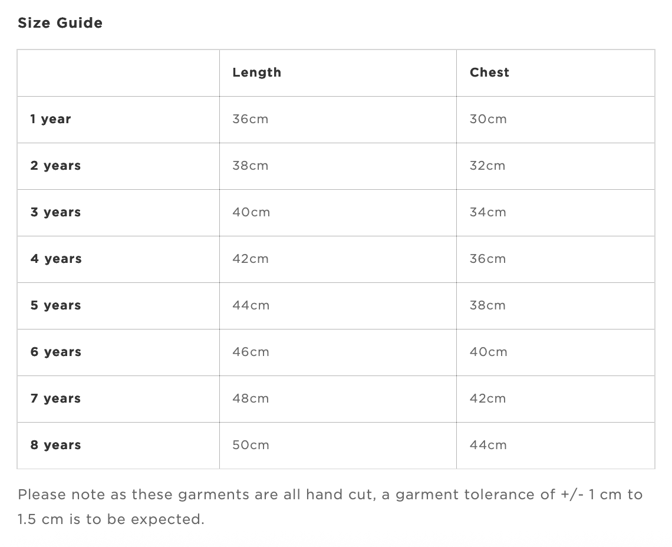This screenshot has height=547, width=672.
Task: Click the 40cm length for 3 years
Action: point(251,212)
